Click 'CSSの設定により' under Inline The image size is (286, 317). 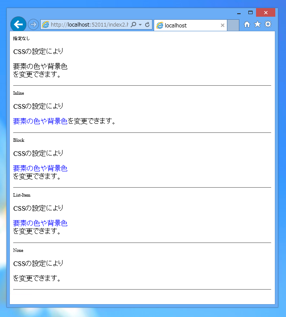click(38, 106)
